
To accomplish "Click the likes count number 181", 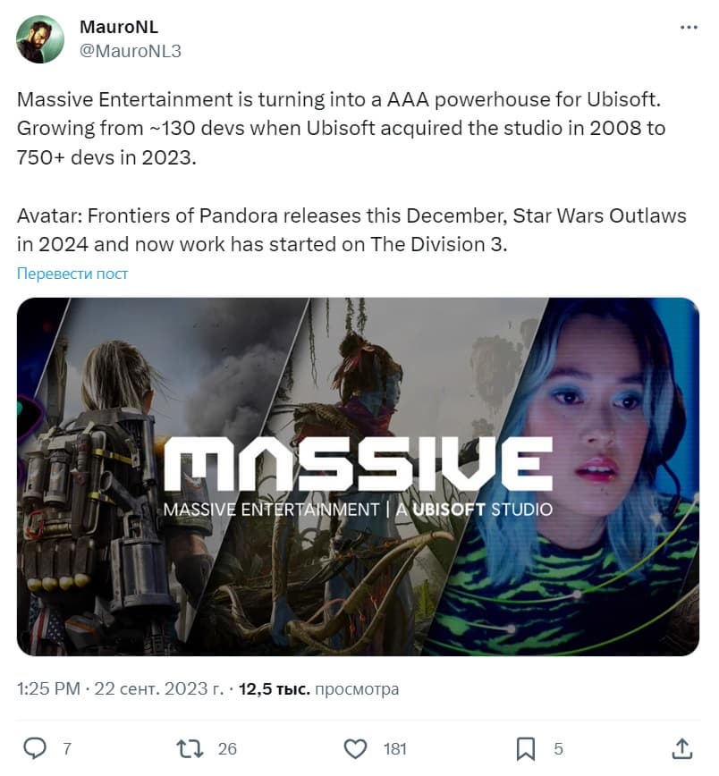I will click(394, 748).
